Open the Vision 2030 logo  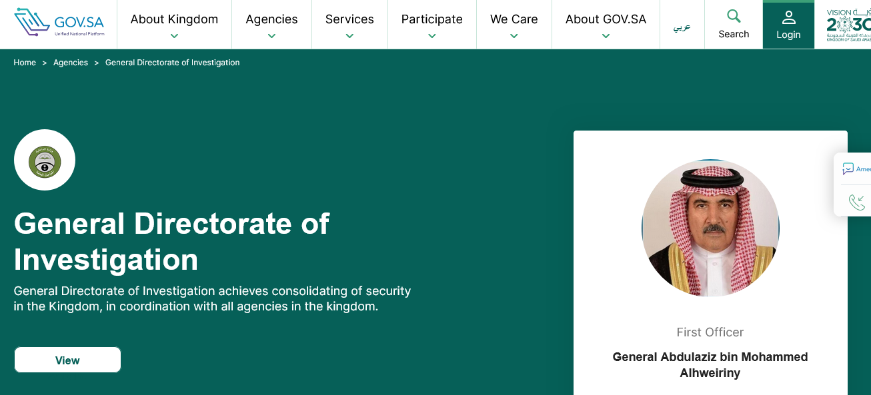coord(848,25)
